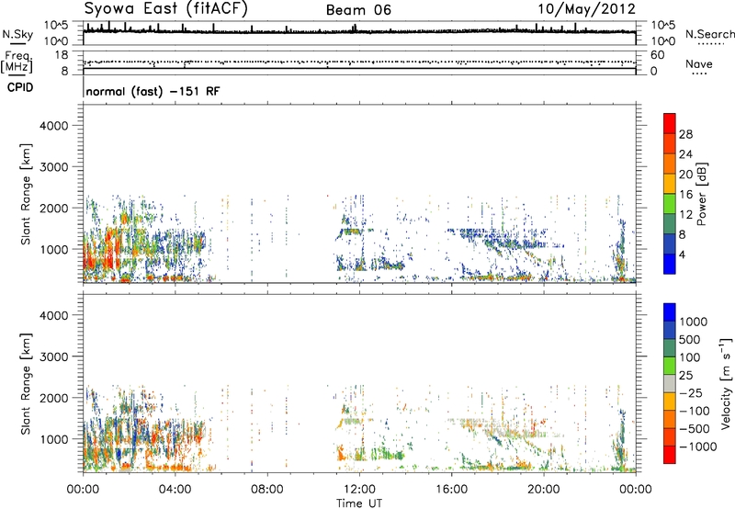Pick the red top segment of the power colorbar
The image size is (735, 509).
point(670,124)
